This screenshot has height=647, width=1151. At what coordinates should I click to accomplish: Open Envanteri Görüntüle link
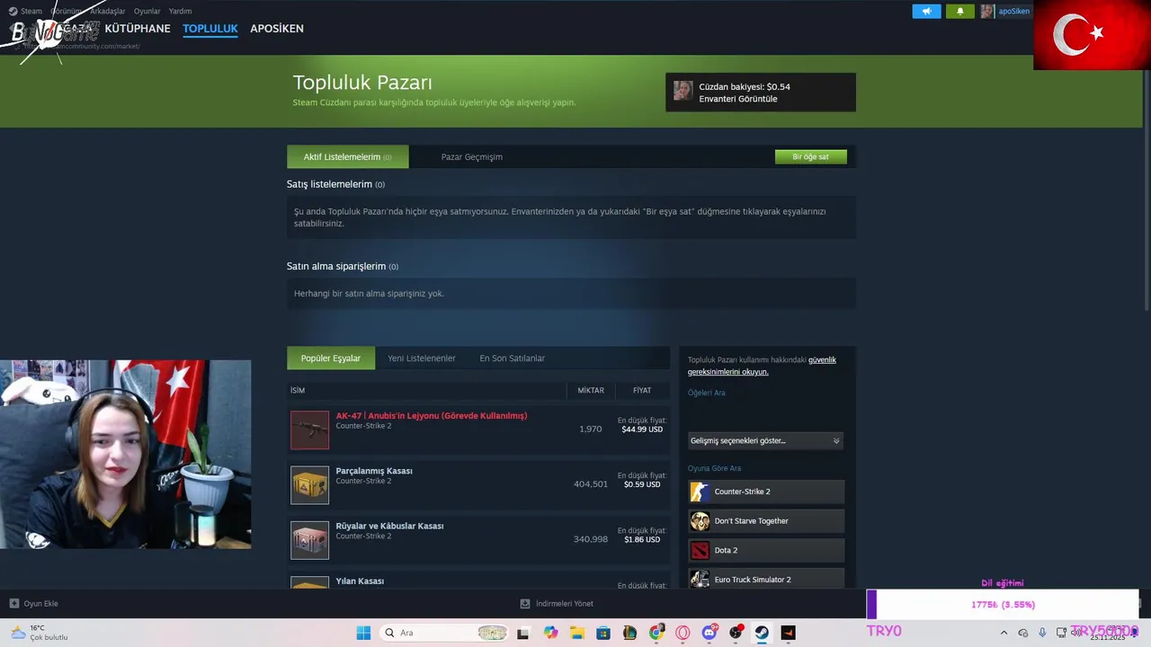[x=738, y=99]
